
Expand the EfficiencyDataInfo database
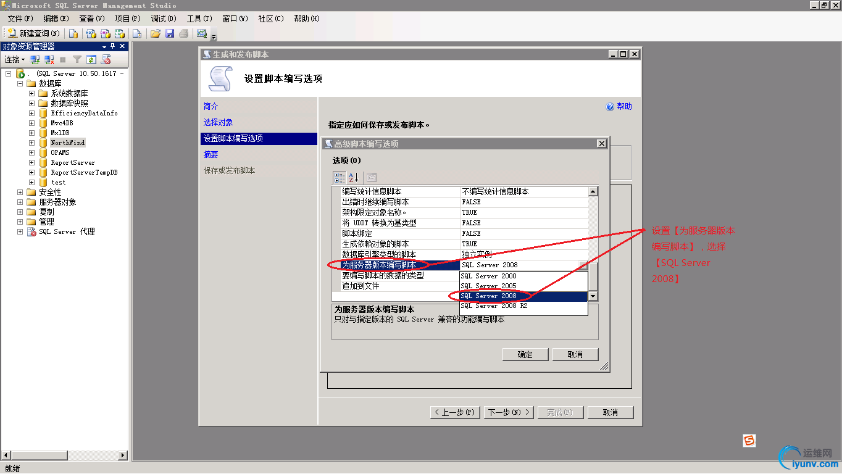pos(31,113)
